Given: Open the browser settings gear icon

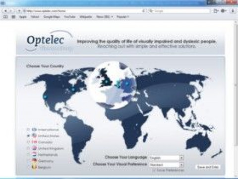Looking at the screenshot, I should pos(223,11).
